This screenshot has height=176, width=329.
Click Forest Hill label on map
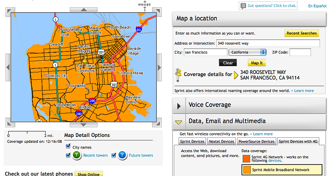click(x=77, y=86)
